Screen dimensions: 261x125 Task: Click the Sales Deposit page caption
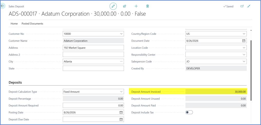(x=16, y=6)
